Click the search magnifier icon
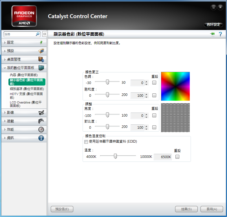Image resolution: width=227 pixels, height=217 pixels. click(x=38, y=34)
